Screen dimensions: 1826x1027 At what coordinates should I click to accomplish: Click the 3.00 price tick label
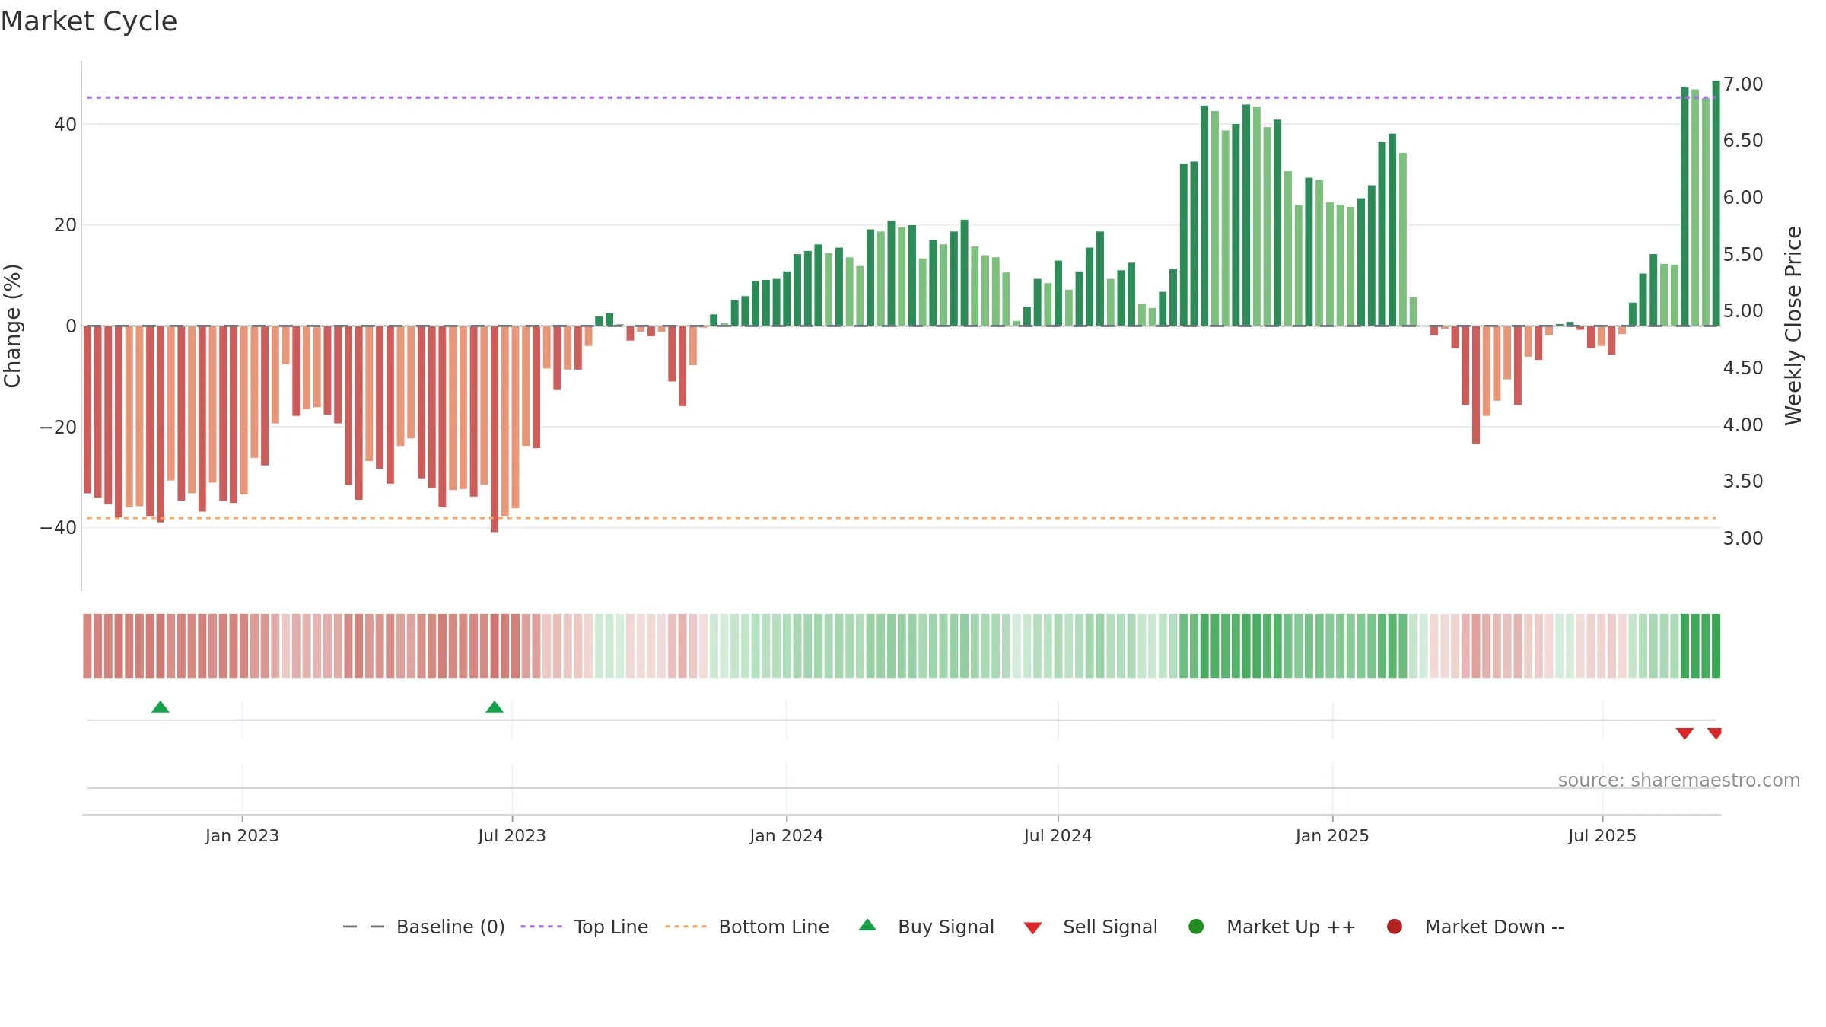tap(1743, 539)
